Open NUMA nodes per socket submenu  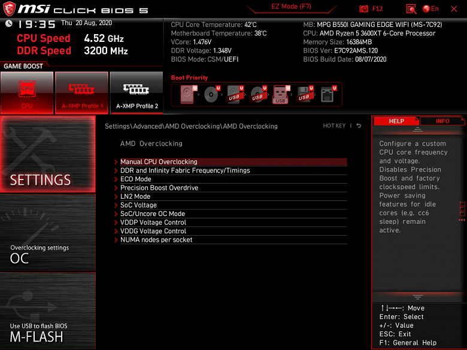[233, 239]
